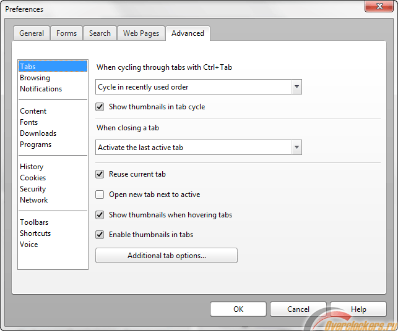398x331 pixels.
Task: Uncheck Show thumbnails in tab cycle
Action: 100,107
